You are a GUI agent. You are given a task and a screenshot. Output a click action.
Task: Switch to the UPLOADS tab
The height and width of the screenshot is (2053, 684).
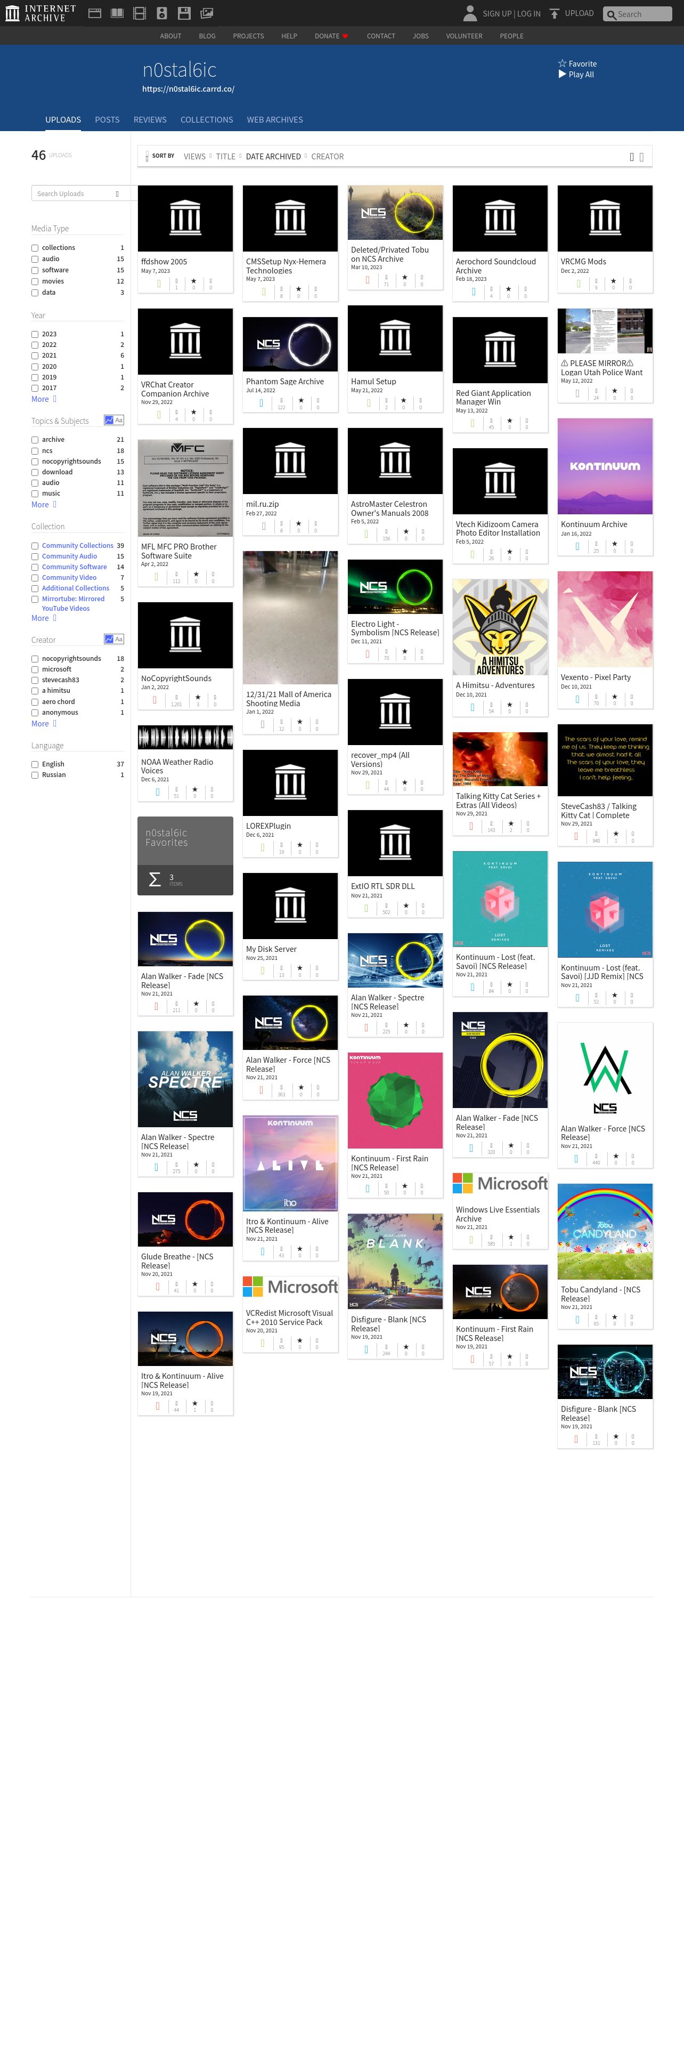[63, 119]
